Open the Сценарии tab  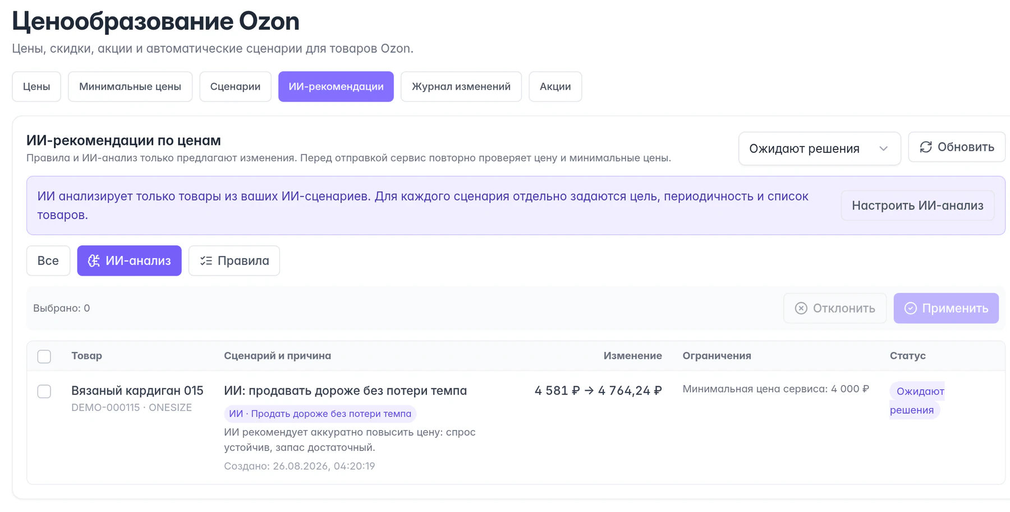point(235,86)
